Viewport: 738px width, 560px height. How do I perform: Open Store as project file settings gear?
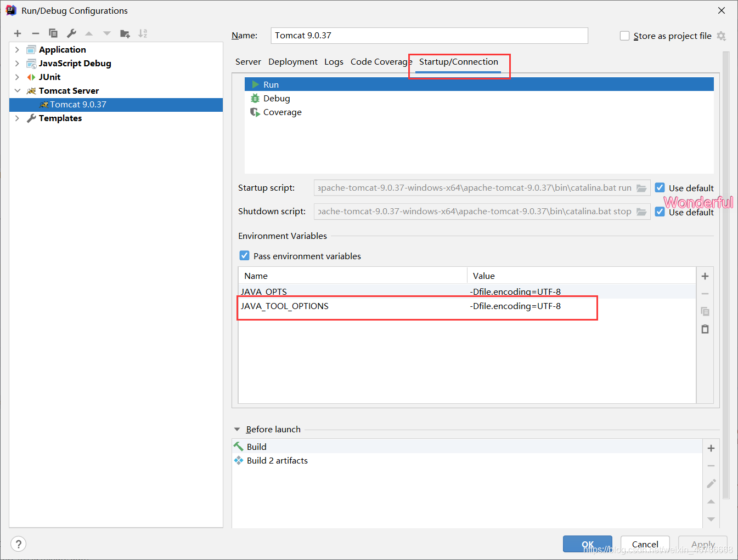tap(722, 36)
